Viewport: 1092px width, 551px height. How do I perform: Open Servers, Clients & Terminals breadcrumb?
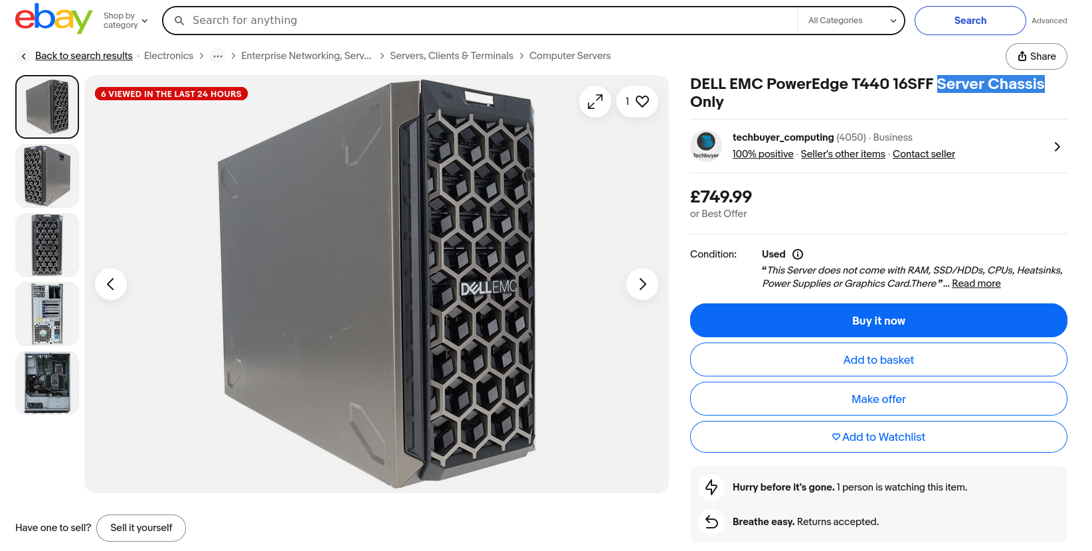tap(452, 56)
